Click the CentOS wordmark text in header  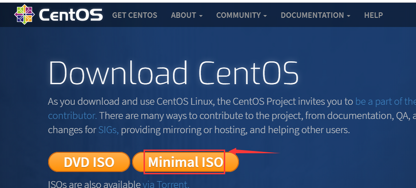point(71,15)
